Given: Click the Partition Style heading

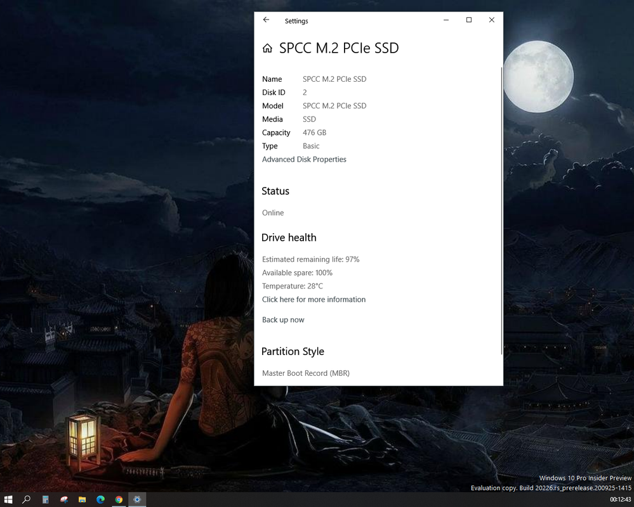Looking at the screenshot, I should tap(293, 352).
